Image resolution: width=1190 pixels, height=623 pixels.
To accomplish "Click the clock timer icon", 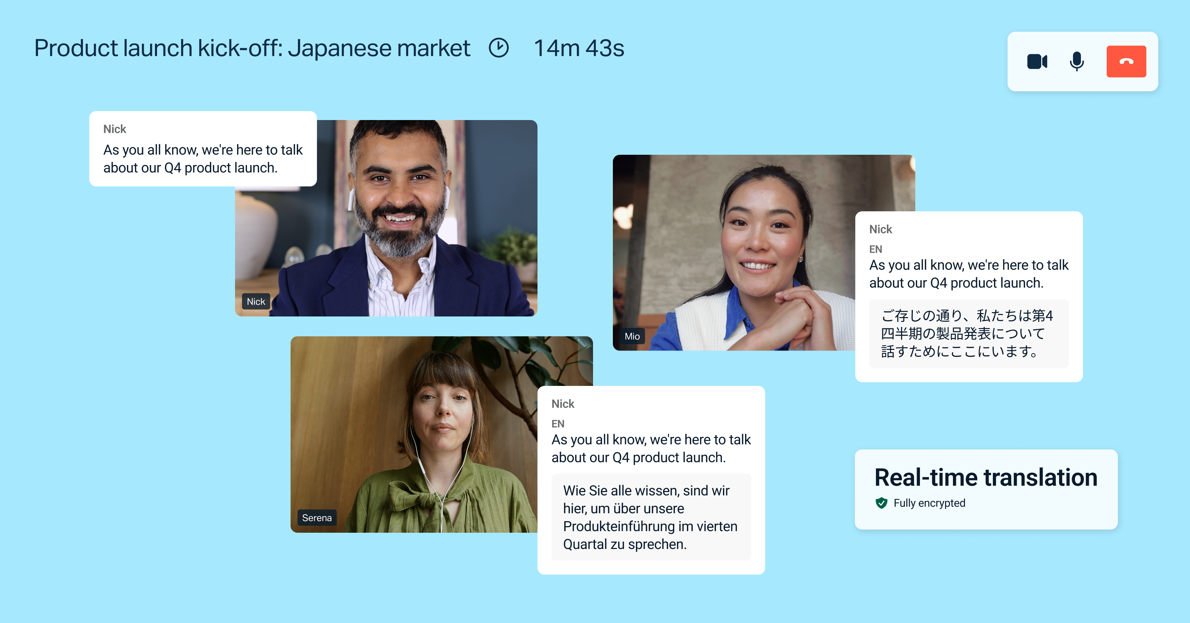I will [498, 48].
